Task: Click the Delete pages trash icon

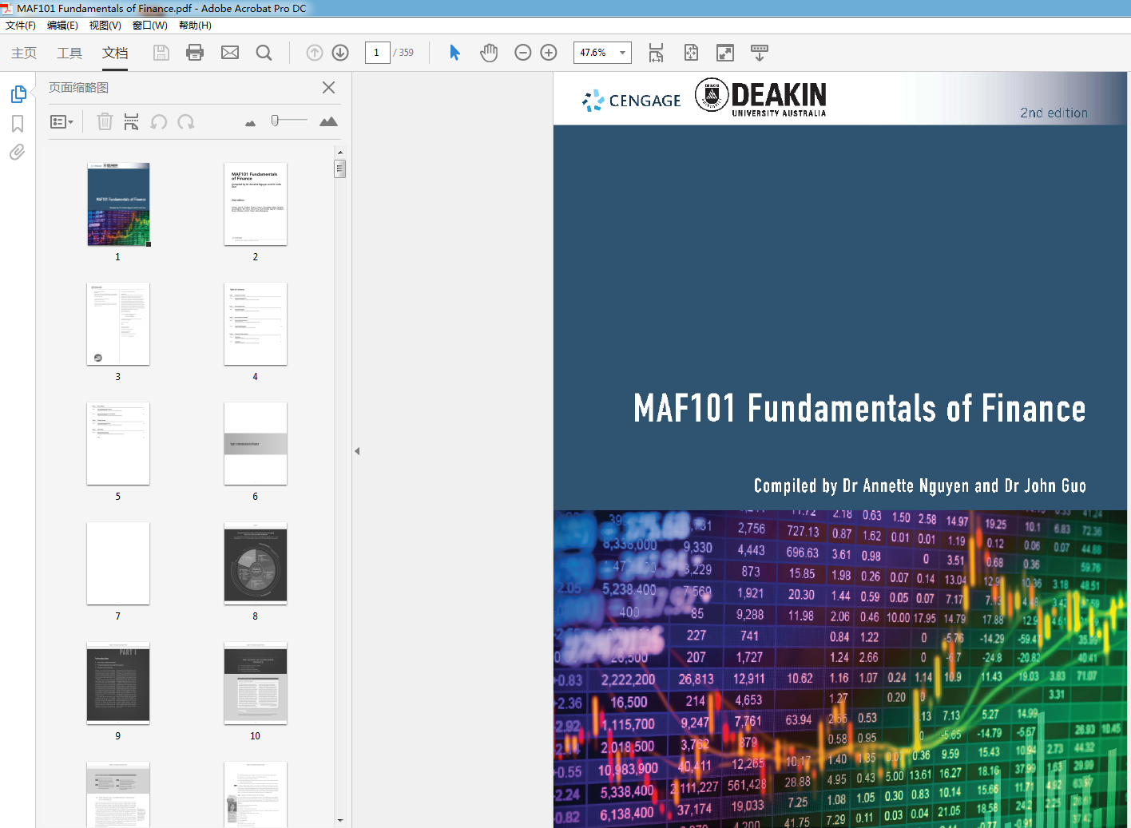Action: (105, 121)
